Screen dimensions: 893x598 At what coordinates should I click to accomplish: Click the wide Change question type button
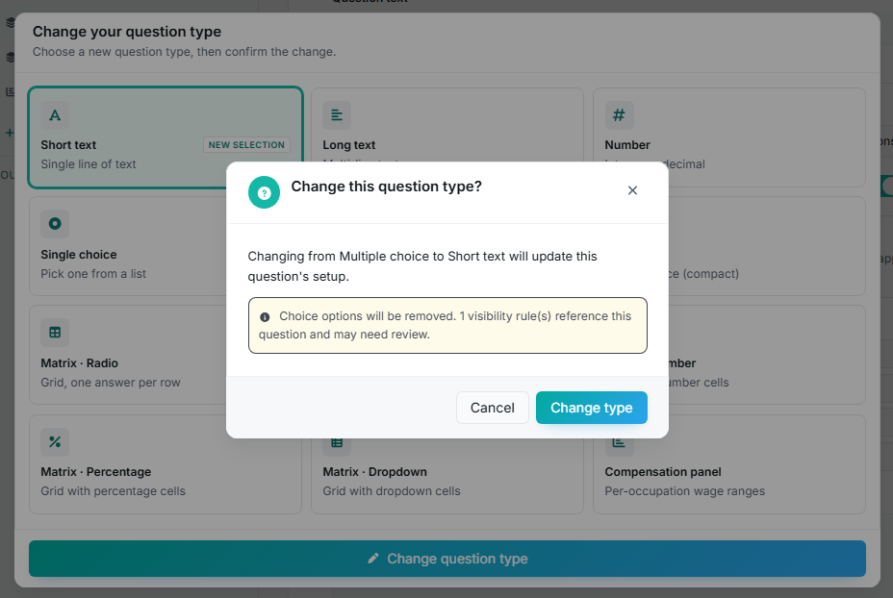(447, 559)
